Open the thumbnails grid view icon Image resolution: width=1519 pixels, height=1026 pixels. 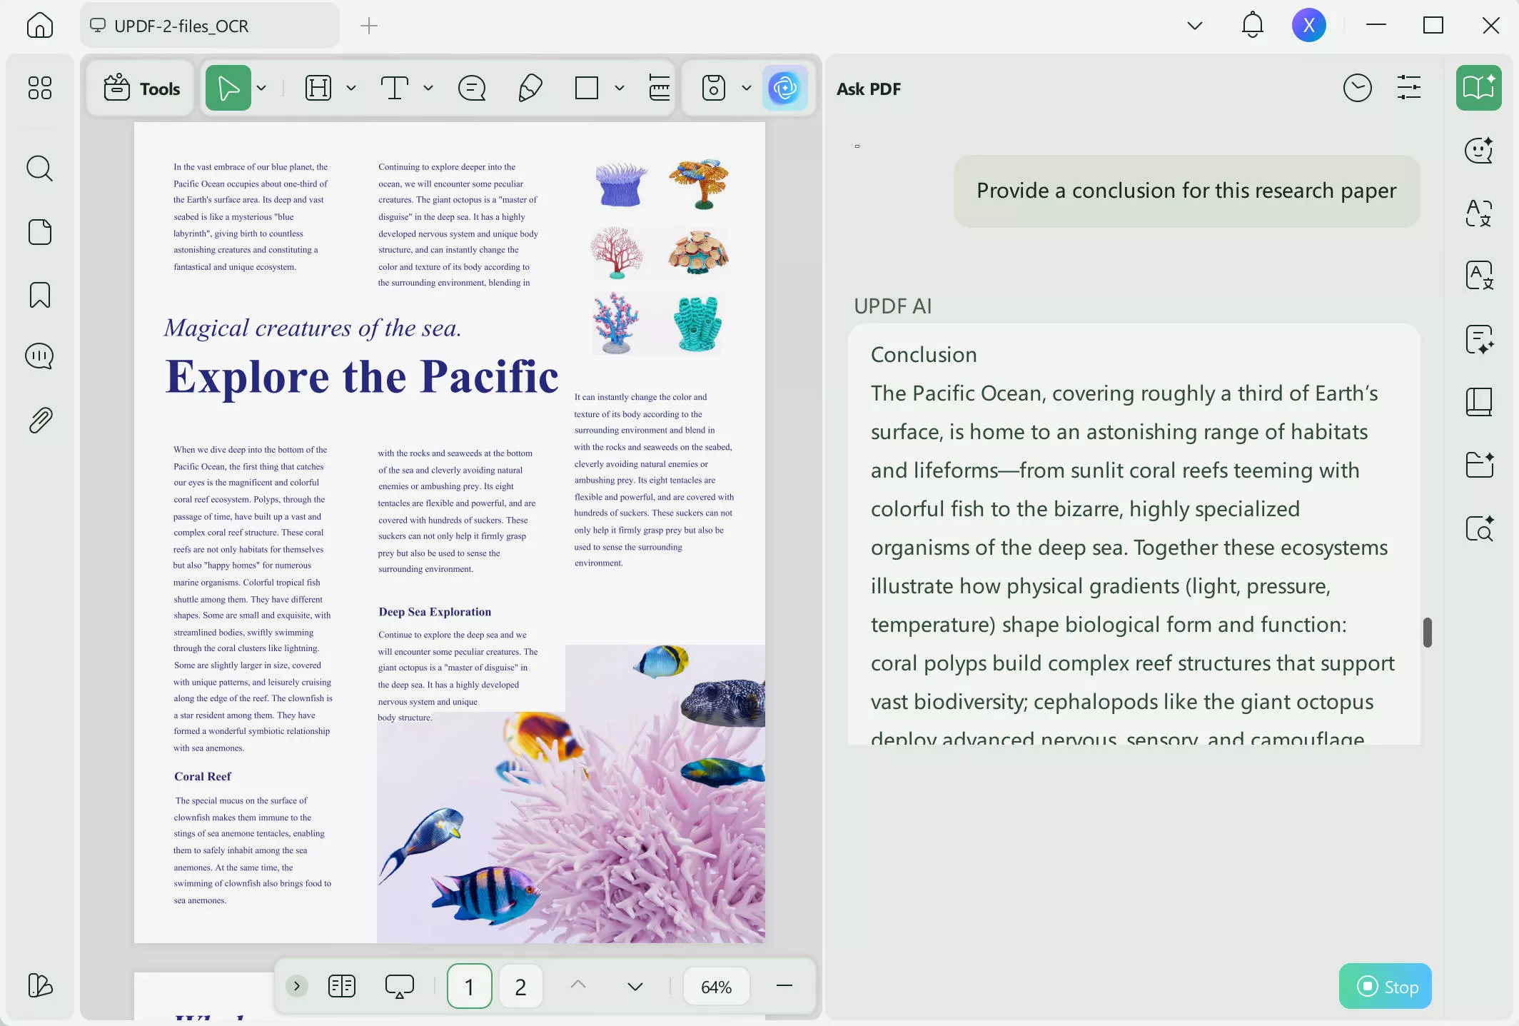tap(40, 89)
